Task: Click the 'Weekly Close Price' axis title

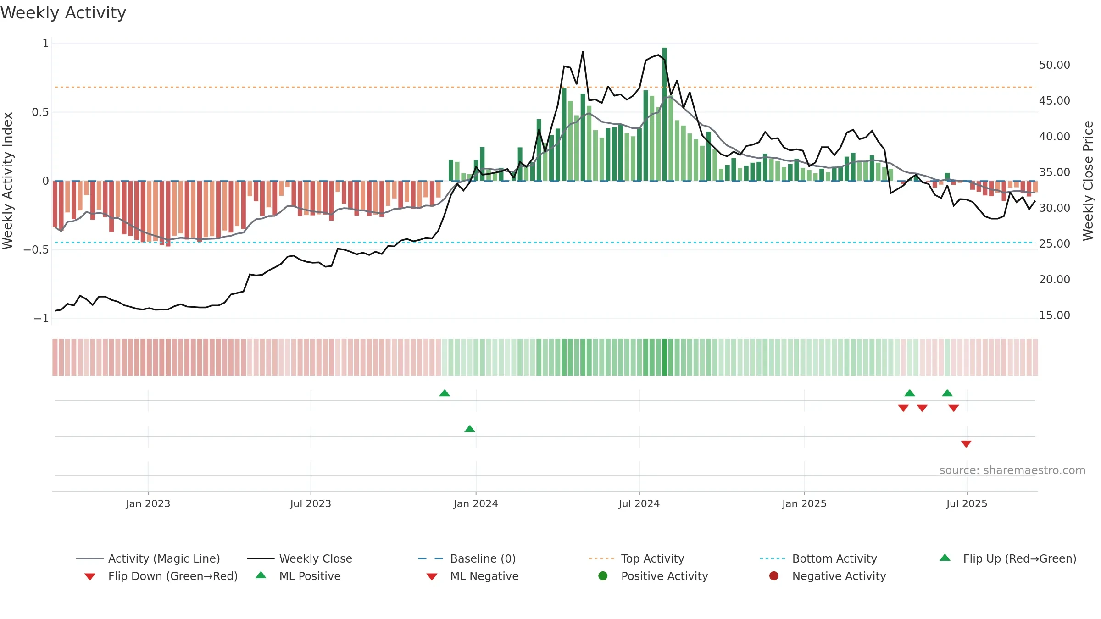Action: (1088, 181)
